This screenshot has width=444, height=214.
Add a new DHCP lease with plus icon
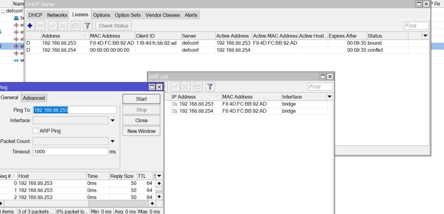click(x=30, y=26)
